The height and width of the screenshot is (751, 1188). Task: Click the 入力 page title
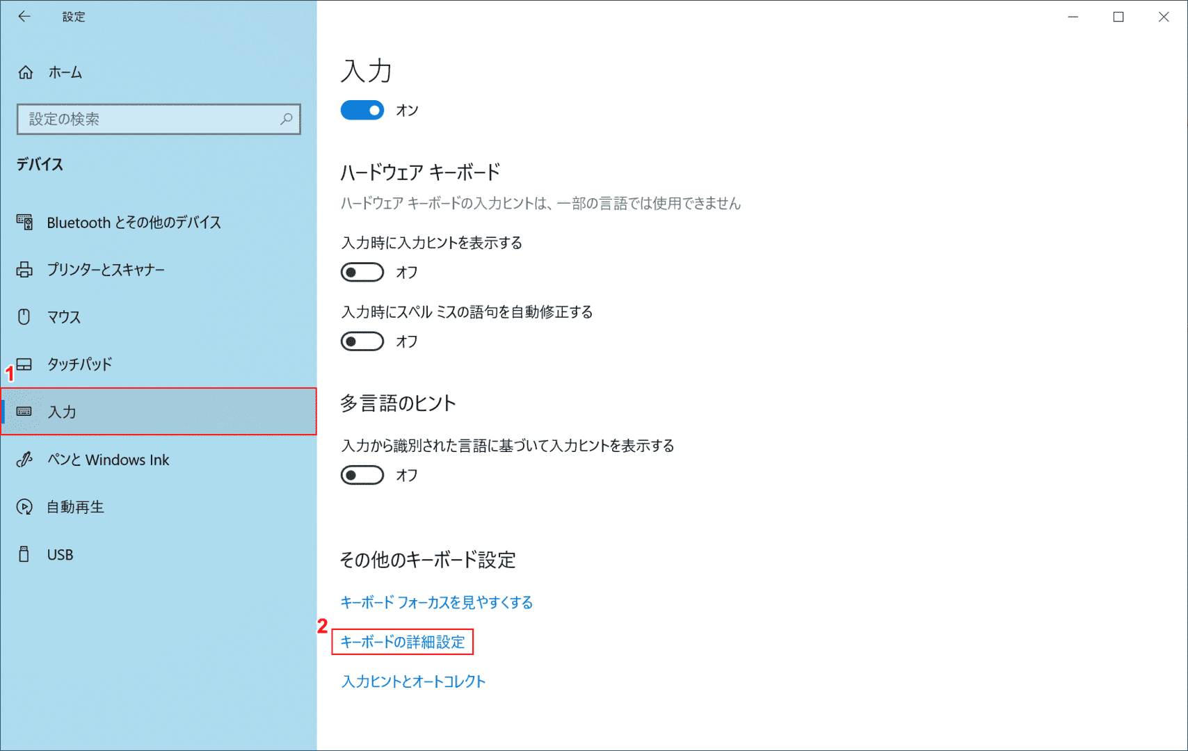pyautogui.click(x=367, y=71)
